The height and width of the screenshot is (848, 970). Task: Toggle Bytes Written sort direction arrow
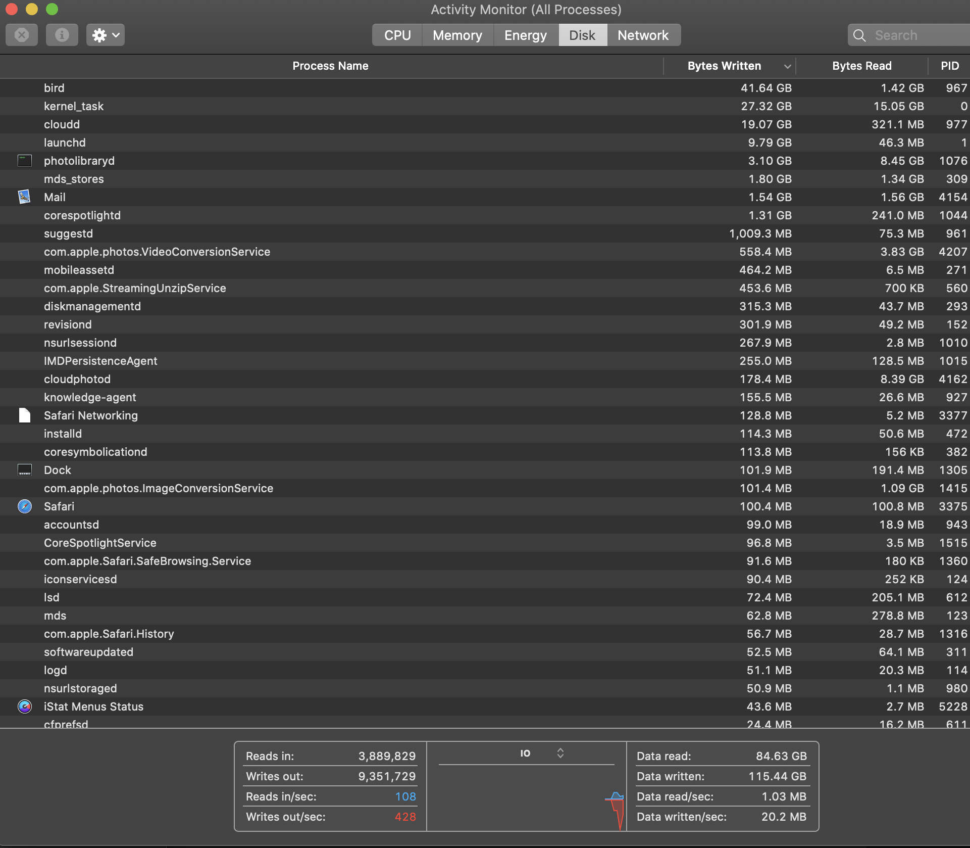pyautogui.click(x=787, y=66)
